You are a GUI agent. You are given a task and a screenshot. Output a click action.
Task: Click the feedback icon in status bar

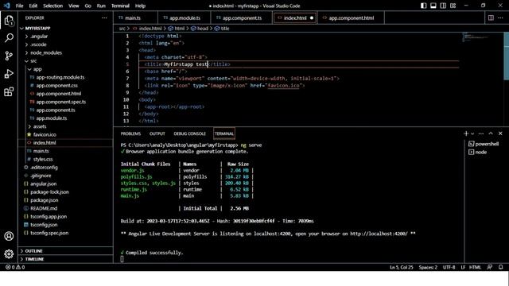pos(490,267)
